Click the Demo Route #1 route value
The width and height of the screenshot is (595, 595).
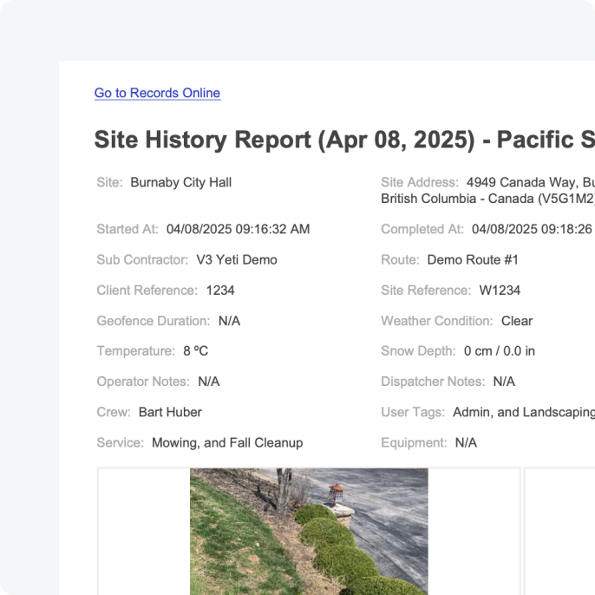[473, 260]
